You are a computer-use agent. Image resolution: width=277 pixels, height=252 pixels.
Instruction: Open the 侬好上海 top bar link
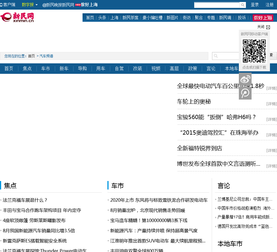pyautogui.click(x=89, y=5)
